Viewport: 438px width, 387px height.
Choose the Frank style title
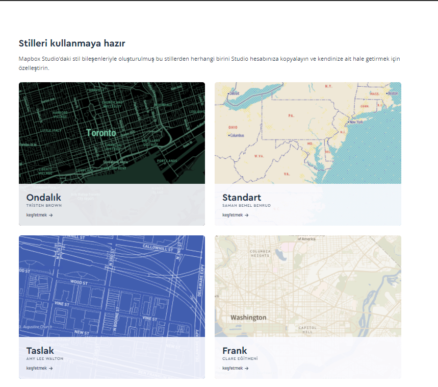point(235,351)
